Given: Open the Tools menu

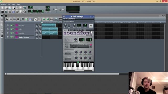Looking at the screenshot, I should [14, 4].
